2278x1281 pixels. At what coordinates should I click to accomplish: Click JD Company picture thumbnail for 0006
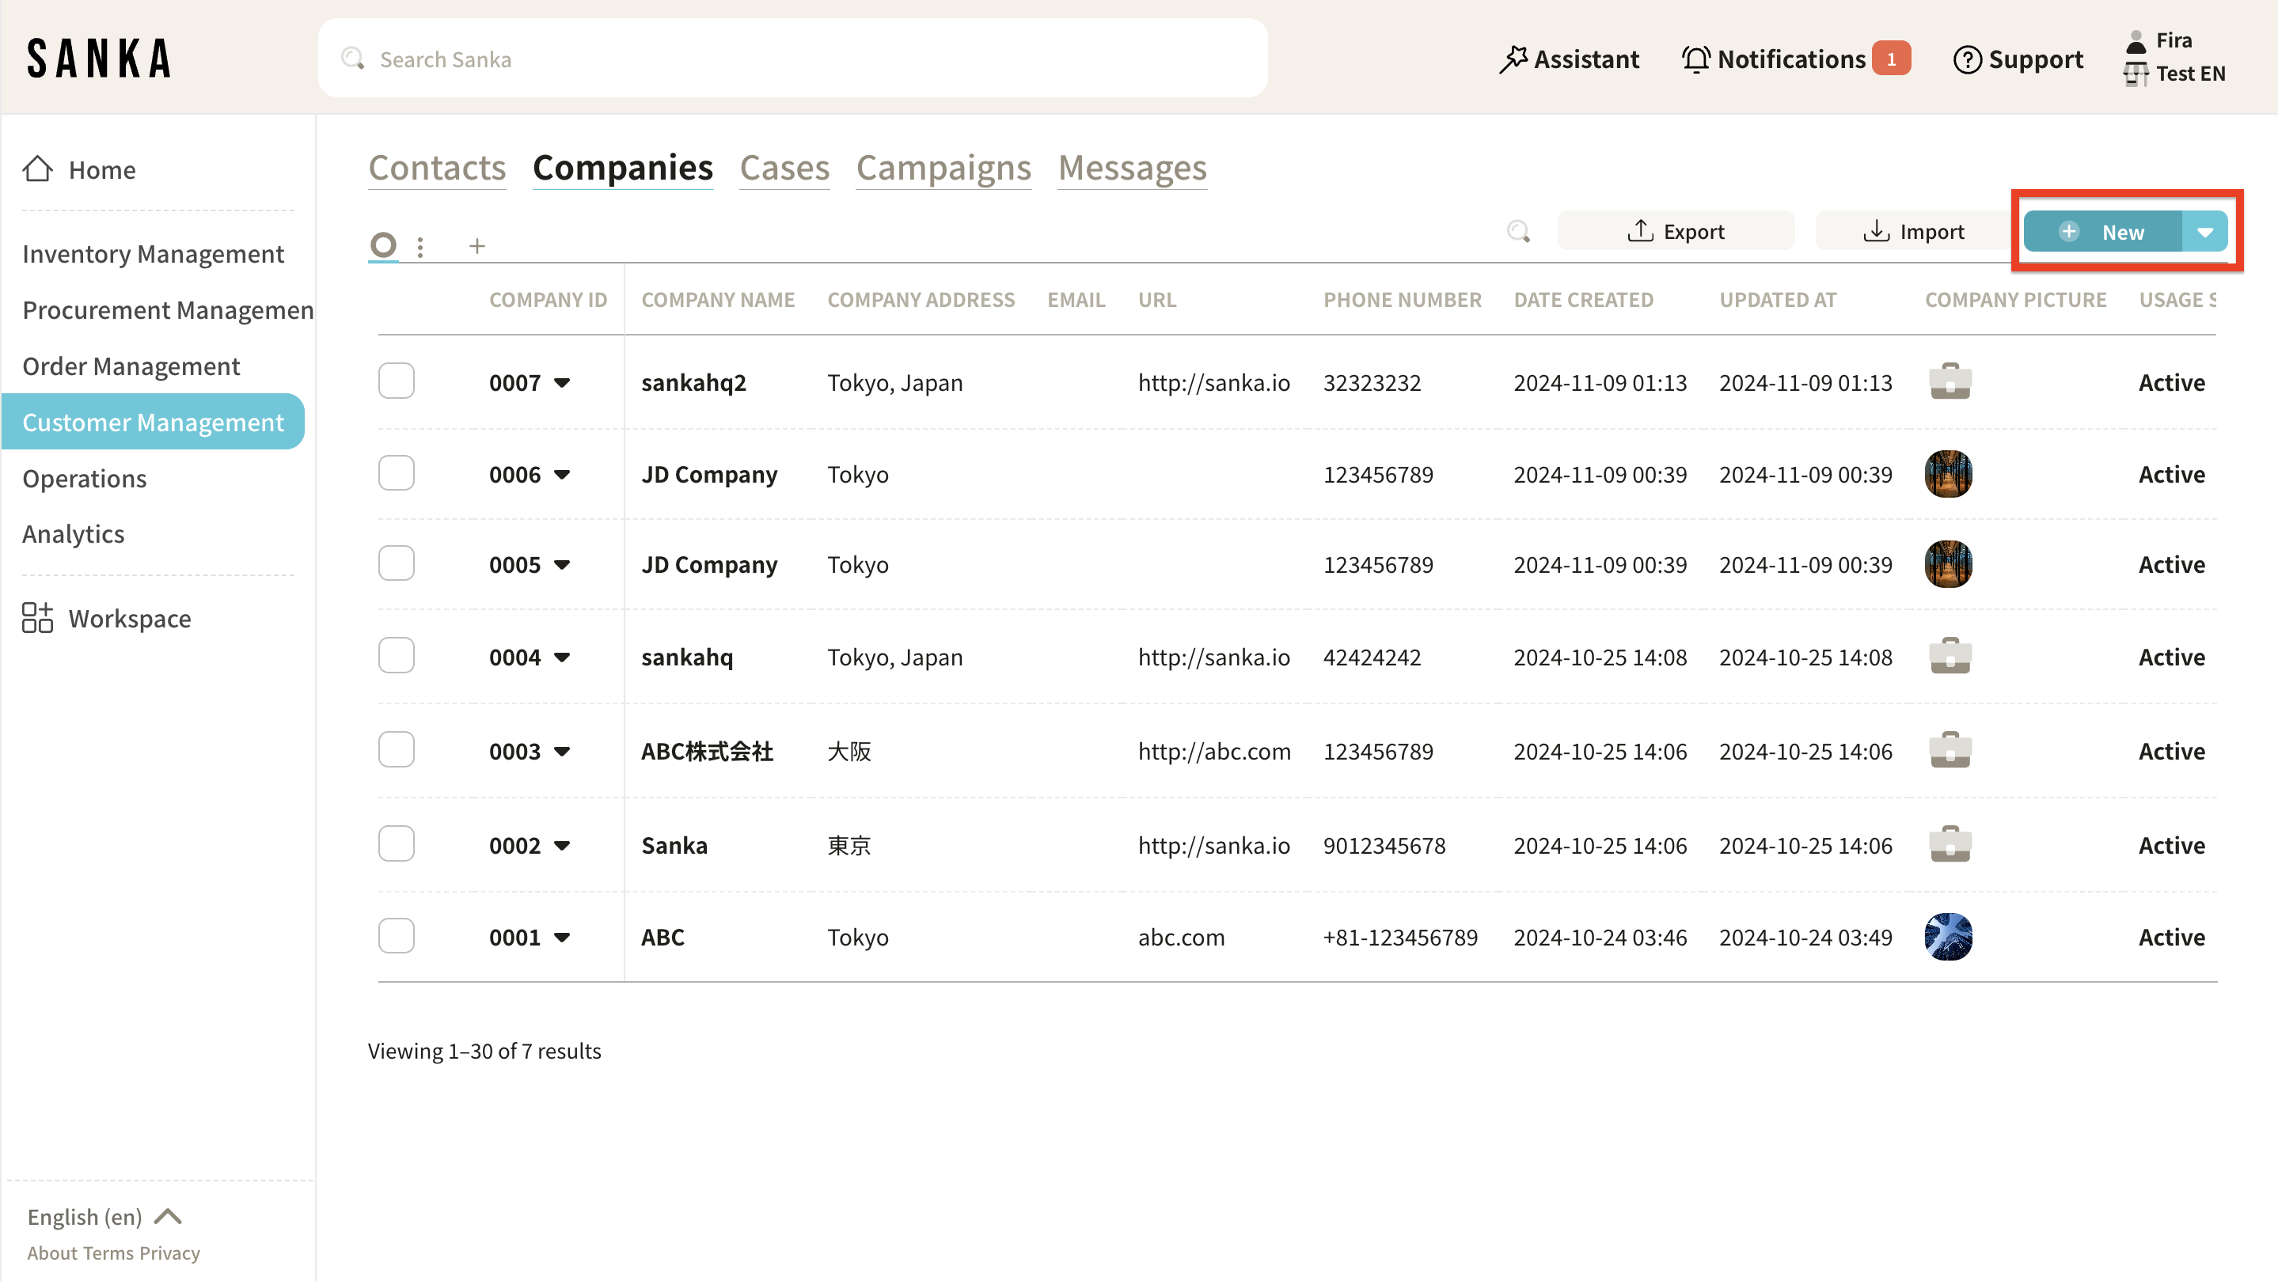(x=1948, y=474)
